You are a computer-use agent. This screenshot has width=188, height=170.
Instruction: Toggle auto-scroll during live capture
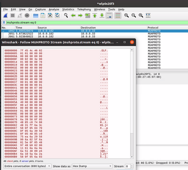pos(109,16)
